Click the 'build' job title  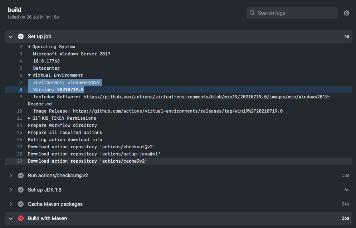pos(15,10)
